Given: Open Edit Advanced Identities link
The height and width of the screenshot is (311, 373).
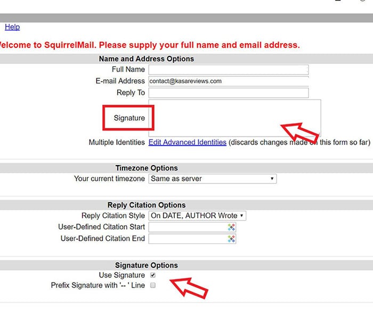Looking at the screenshot, I should (188, 142).
